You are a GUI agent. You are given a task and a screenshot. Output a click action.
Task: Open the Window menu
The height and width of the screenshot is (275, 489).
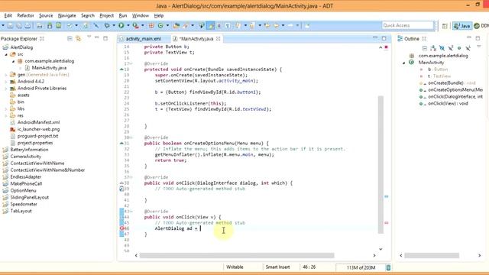tap(141, 15)
